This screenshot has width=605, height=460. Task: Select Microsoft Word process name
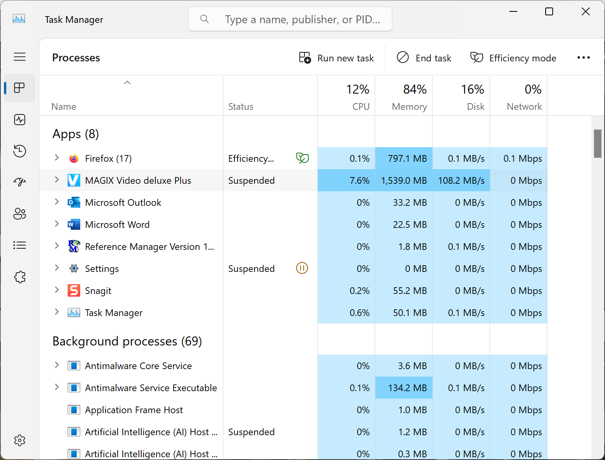click(x=117, y=224)
